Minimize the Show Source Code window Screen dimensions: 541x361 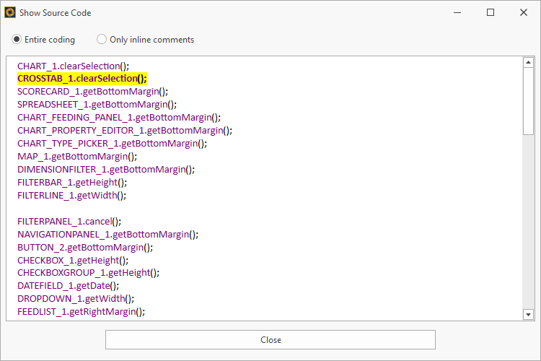(x=457, y=12)
